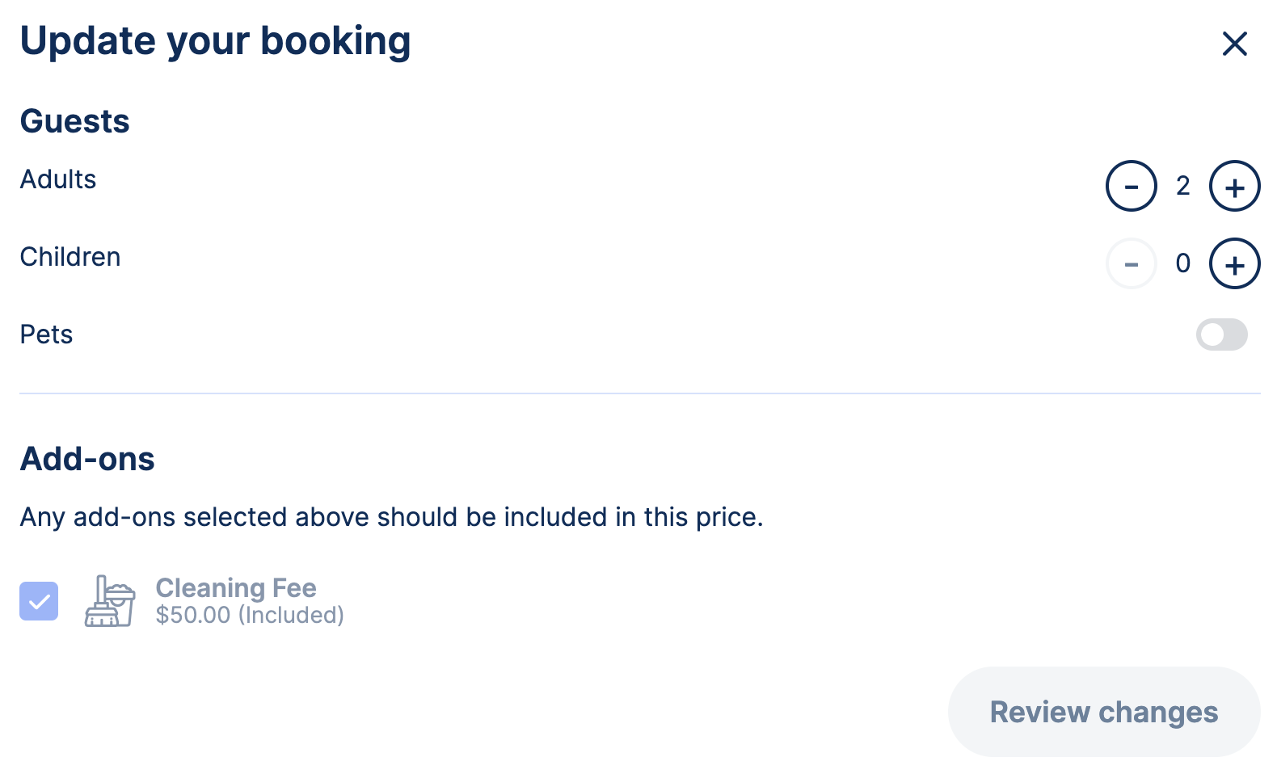
Task: Select the Guests section heading
Action: click(x=74, y=121)
